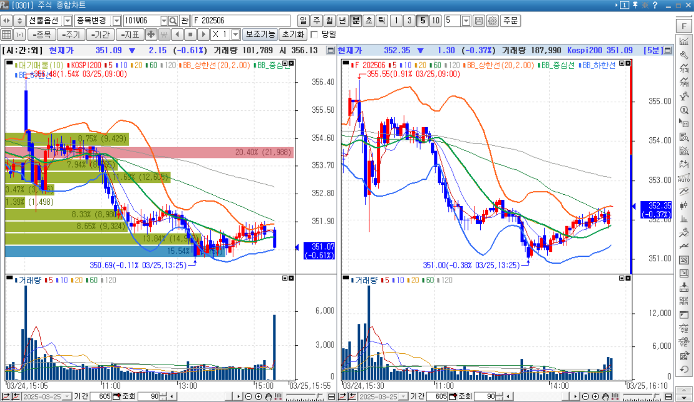The height and width of the screenshot is (402, 694).
Task: Open chart settings via the gear icon
Action: click(493, 21)
